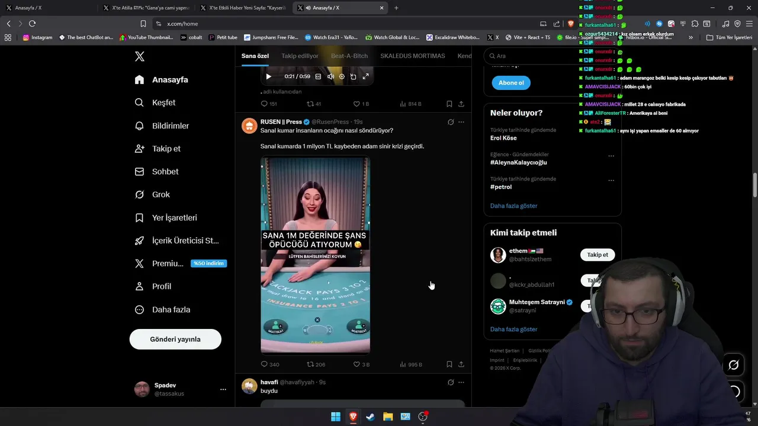This screenshot has width=758, height=426.
Task: Reload the page in Brave
Action: pyautogui.click(x=32, y=24)
